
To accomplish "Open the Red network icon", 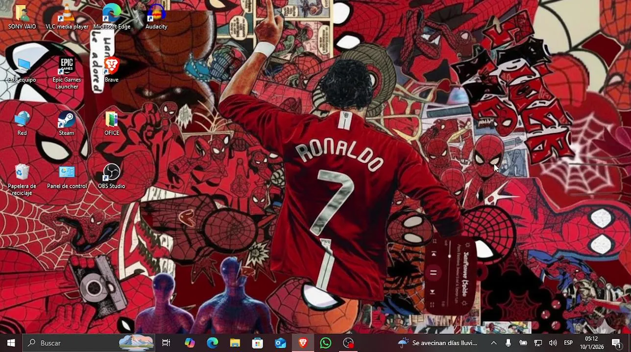I will (22, 123).
